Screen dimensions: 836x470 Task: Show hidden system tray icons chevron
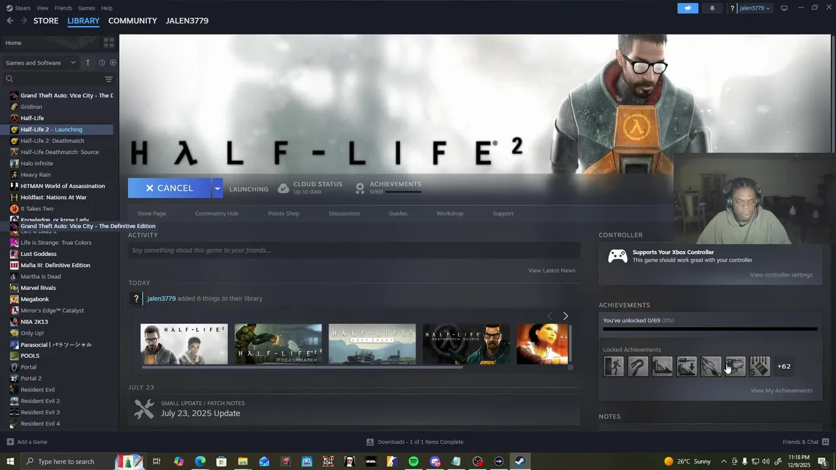click(724, 462)
